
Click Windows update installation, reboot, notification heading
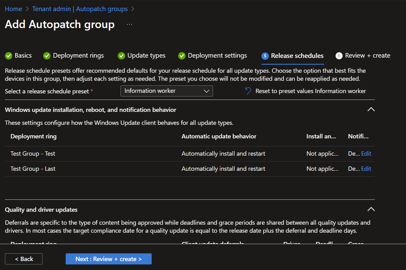tap(91, 110)
